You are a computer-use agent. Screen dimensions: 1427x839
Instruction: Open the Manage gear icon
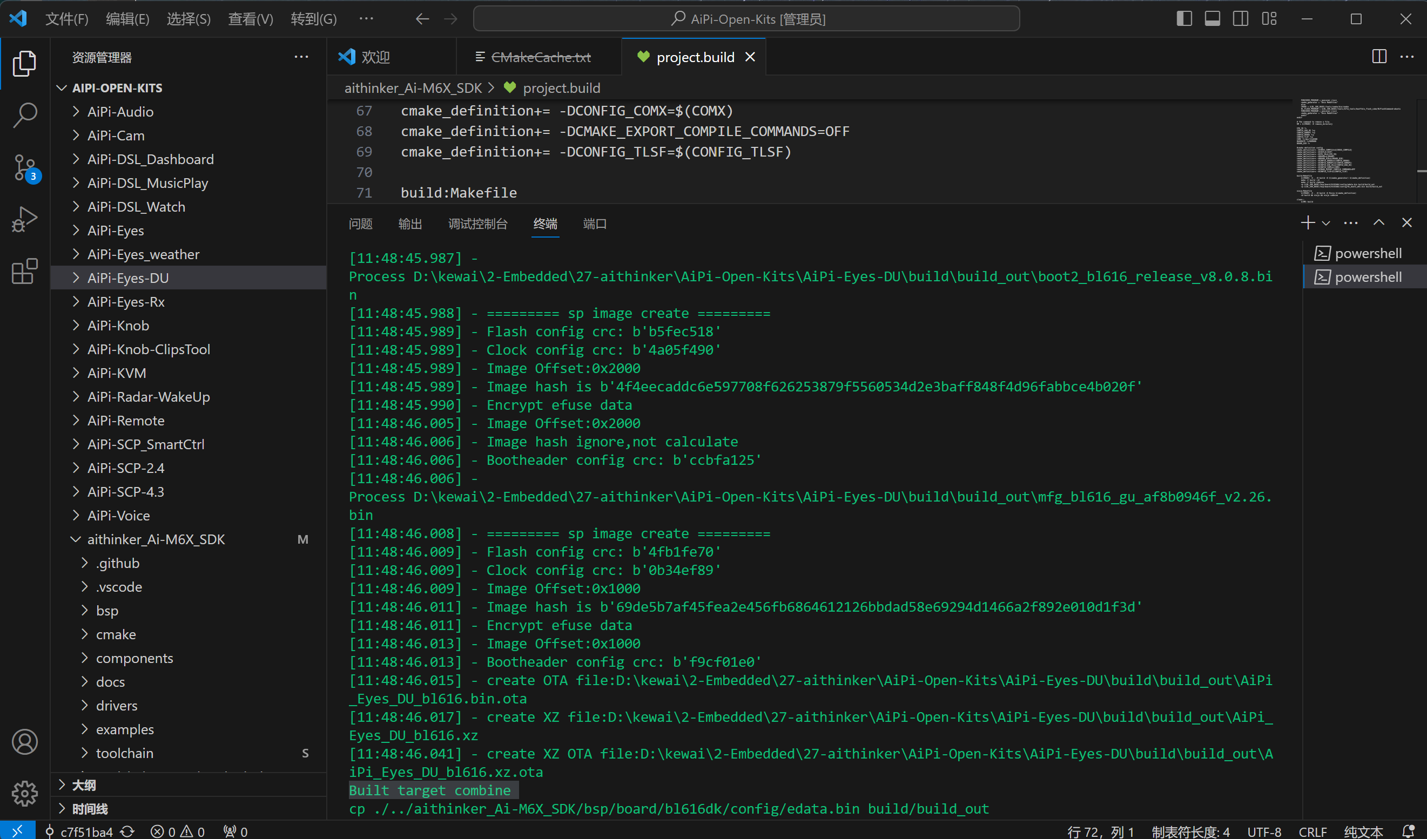[24, 793]
